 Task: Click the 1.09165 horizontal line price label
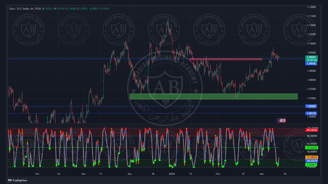[312, 63]
